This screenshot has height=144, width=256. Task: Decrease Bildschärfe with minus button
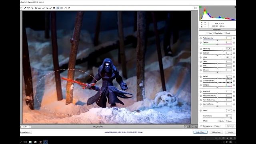201,92
